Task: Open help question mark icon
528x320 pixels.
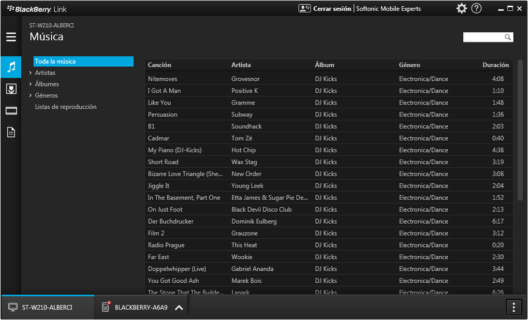Action: coord(476,8)
